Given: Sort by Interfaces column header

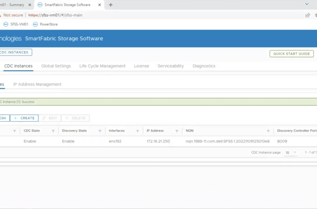Looking at the screenshot, I should click(117, 130).
